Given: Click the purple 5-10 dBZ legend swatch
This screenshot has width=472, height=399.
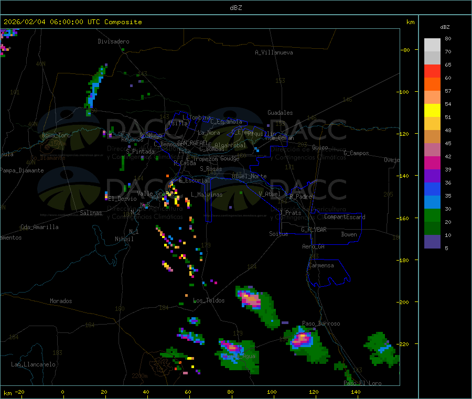Looking at the screenshot, I should [432, 242].
